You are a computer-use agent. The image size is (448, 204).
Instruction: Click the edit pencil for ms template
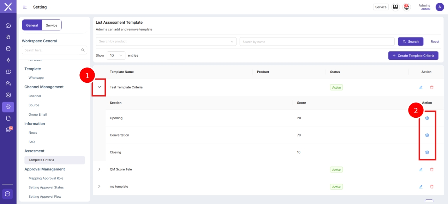tap(420, 187)
